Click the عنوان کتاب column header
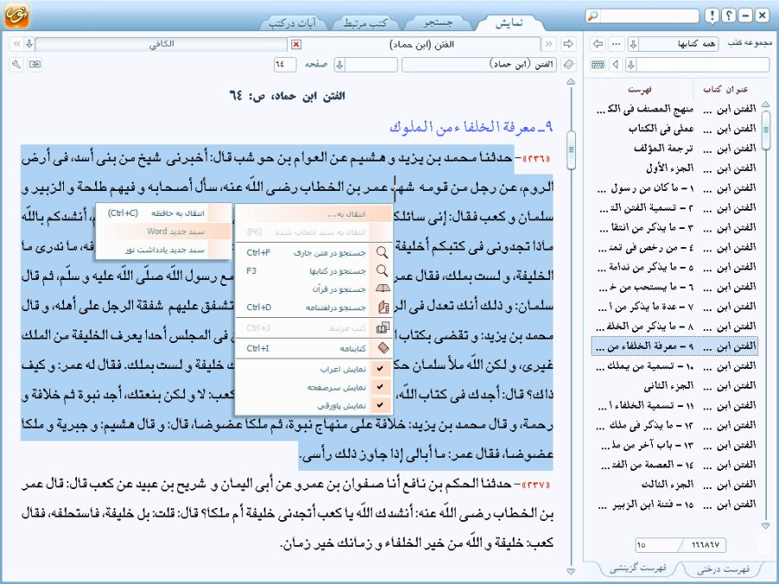This screenshot has height=584, width=779. point(725,89)
